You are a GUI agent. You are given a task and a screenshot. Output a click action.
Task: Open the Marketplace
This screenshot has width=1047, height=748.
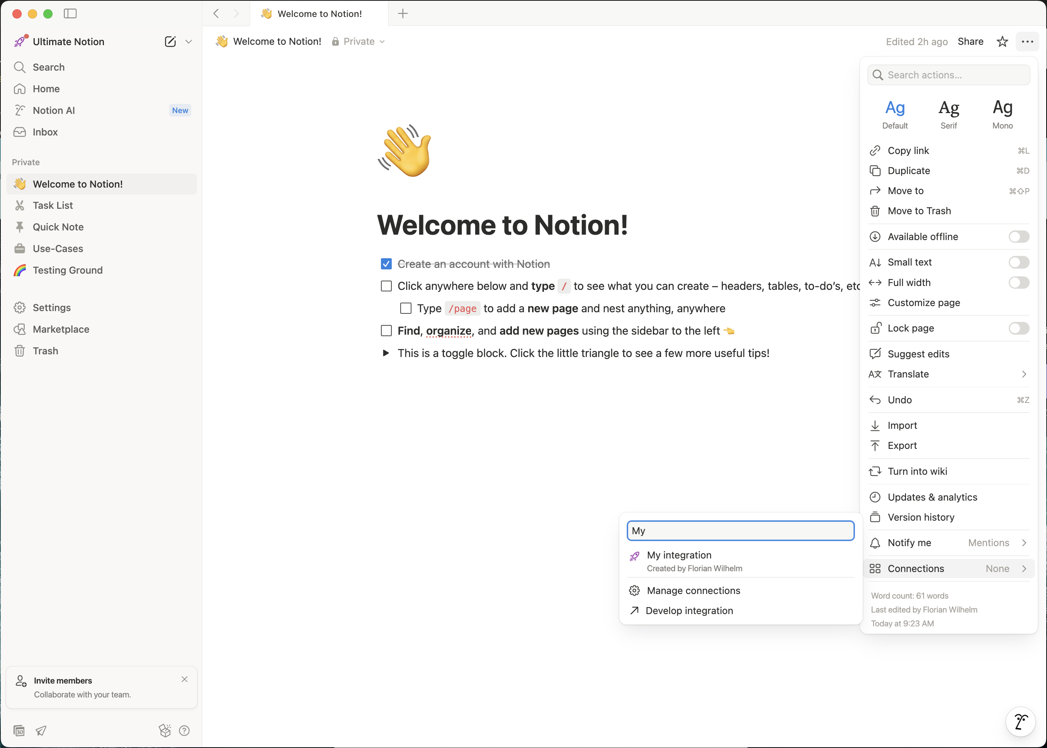click(102, 329)
